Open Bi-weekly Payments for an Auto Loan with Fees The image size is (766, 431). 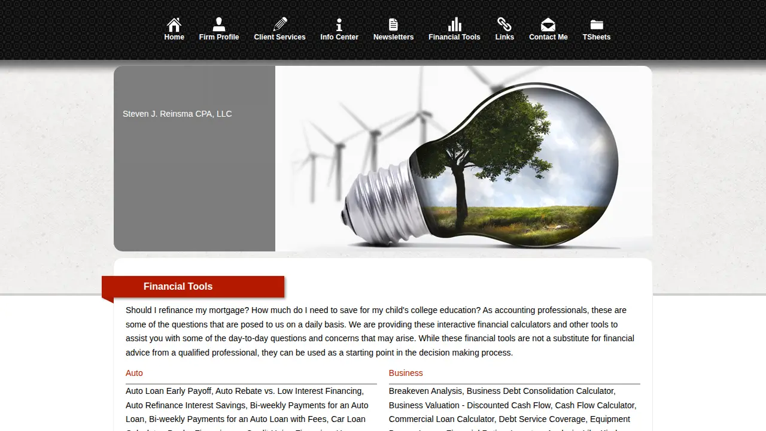click(x=238, y=419)
